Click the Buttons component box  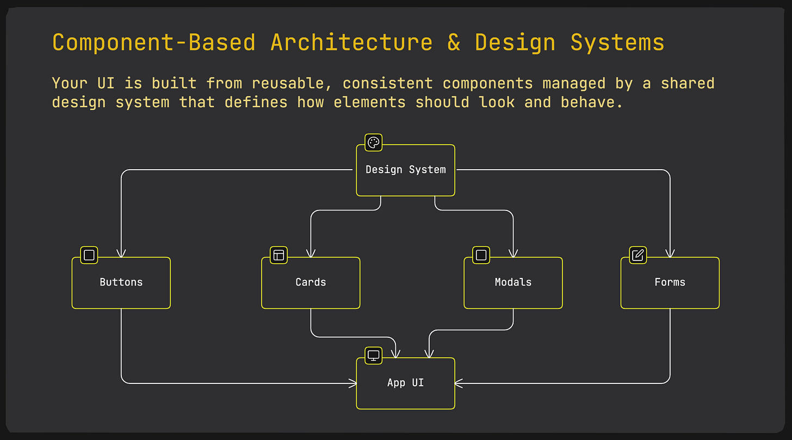pyautogui.click(x=121, y=282)
